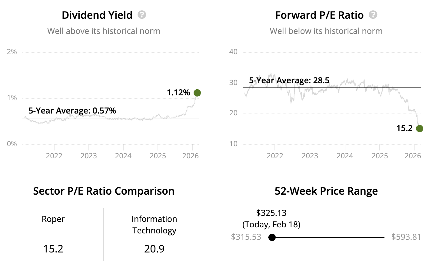Image resolution: width=429 pixels, height=267 pixels.
Task: Open the Forward P/E Ratio help icon
Action: point(373,15)
